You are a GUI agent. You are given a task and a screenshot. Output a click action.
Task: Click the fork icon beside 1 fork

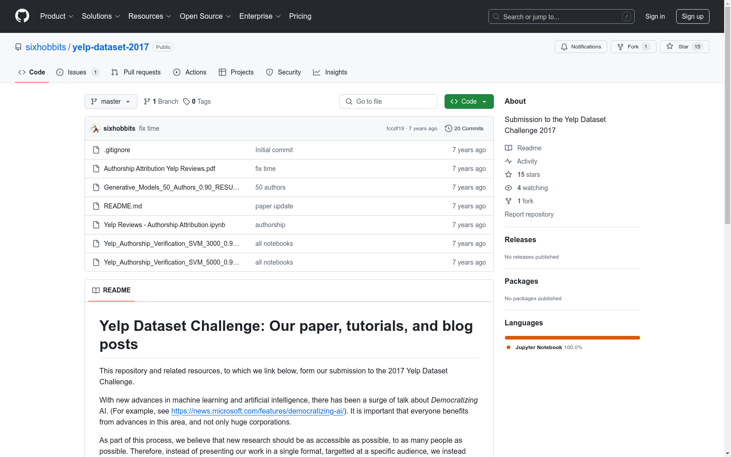(x=509, y=201)
